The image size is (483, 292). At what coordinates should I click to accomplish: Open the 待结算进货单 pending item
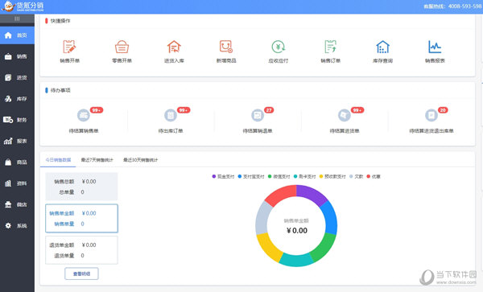345,121
